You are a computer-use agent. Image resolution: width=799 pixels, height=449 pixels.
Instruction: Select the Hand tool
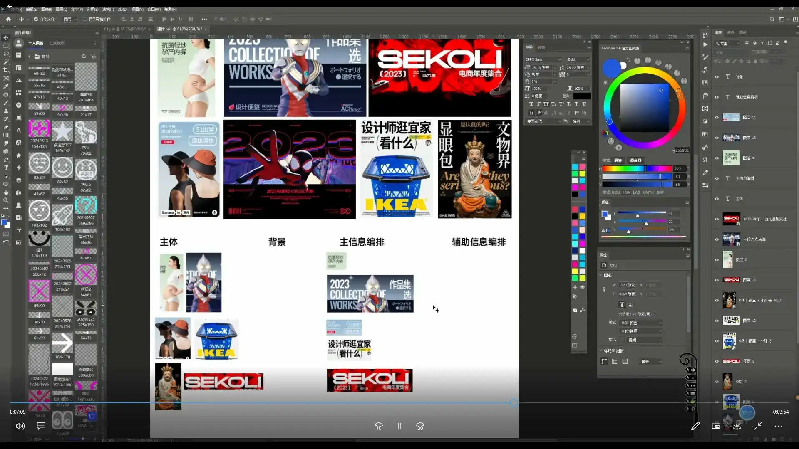click(6, 192)
